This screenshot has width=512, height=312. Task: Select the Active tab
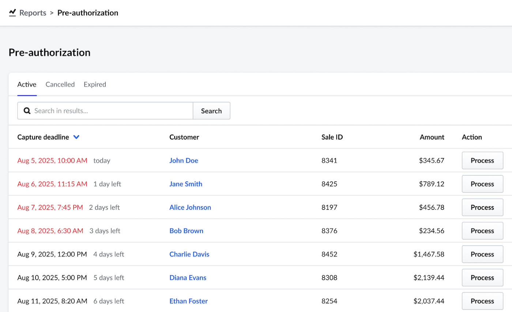coord(27,84)
